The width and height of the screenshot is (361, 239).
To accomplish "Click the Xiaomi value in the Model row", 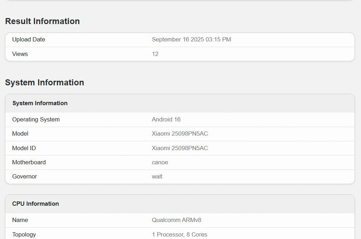I will [x=180, y=134].
